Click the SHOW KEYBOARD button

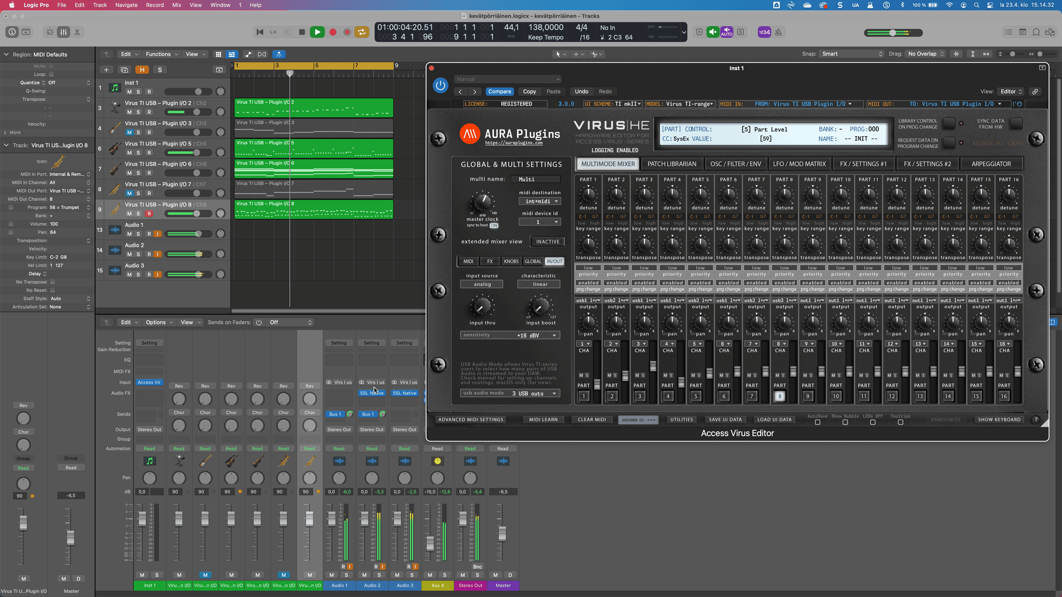[999, 420]
